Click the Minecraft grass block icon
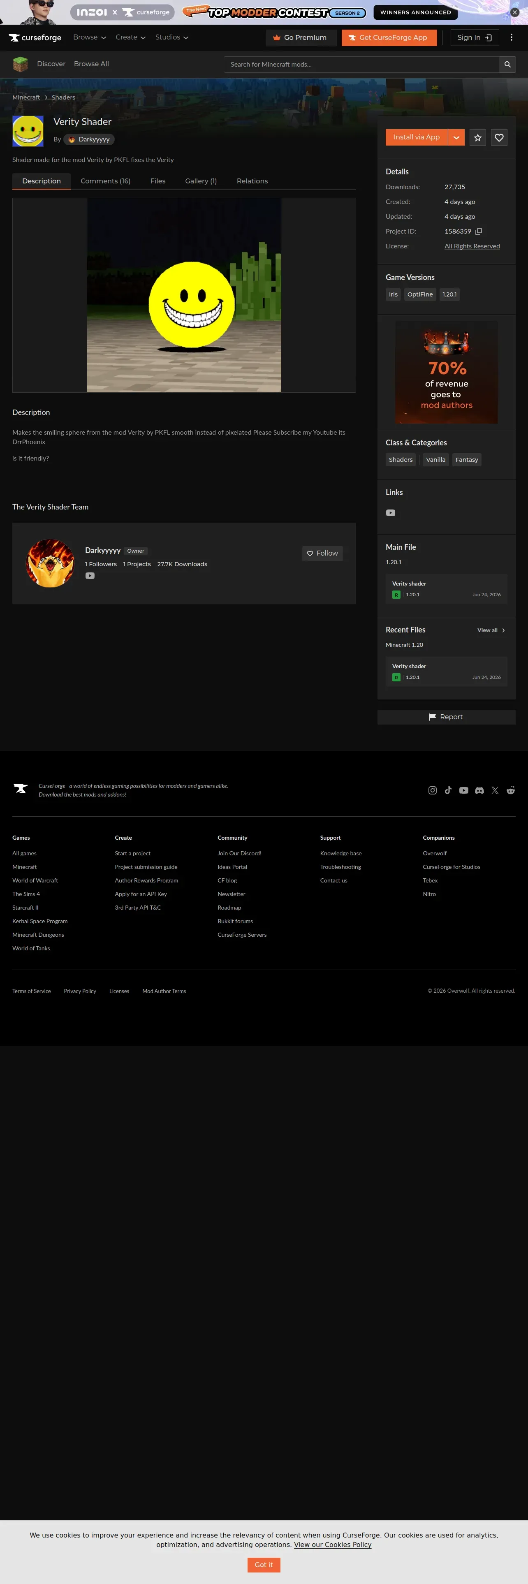 click(20, 64)
